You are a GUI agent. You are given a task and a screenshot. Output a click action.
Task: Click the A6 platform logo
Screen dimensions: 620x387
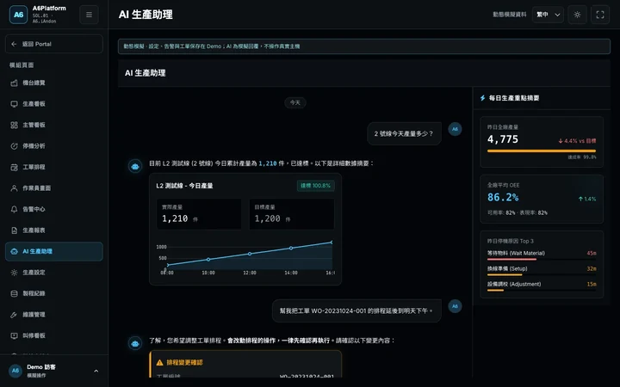(18, 15)
